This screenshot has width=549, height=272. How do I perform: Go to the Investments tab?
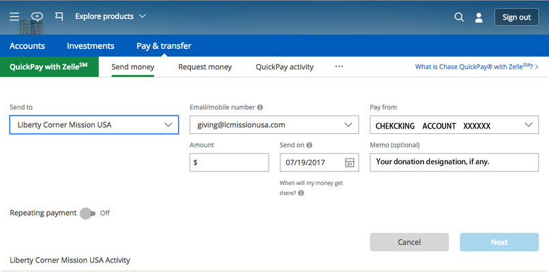coord(90,46)
